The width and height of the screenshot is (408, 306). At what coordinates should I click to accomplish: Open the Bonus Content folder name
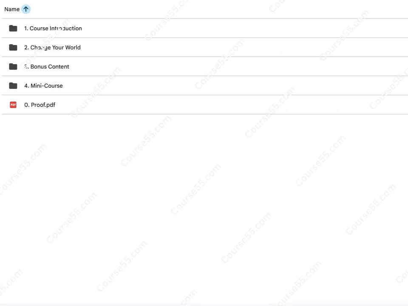pyautogui.click(x=47, y=66)
